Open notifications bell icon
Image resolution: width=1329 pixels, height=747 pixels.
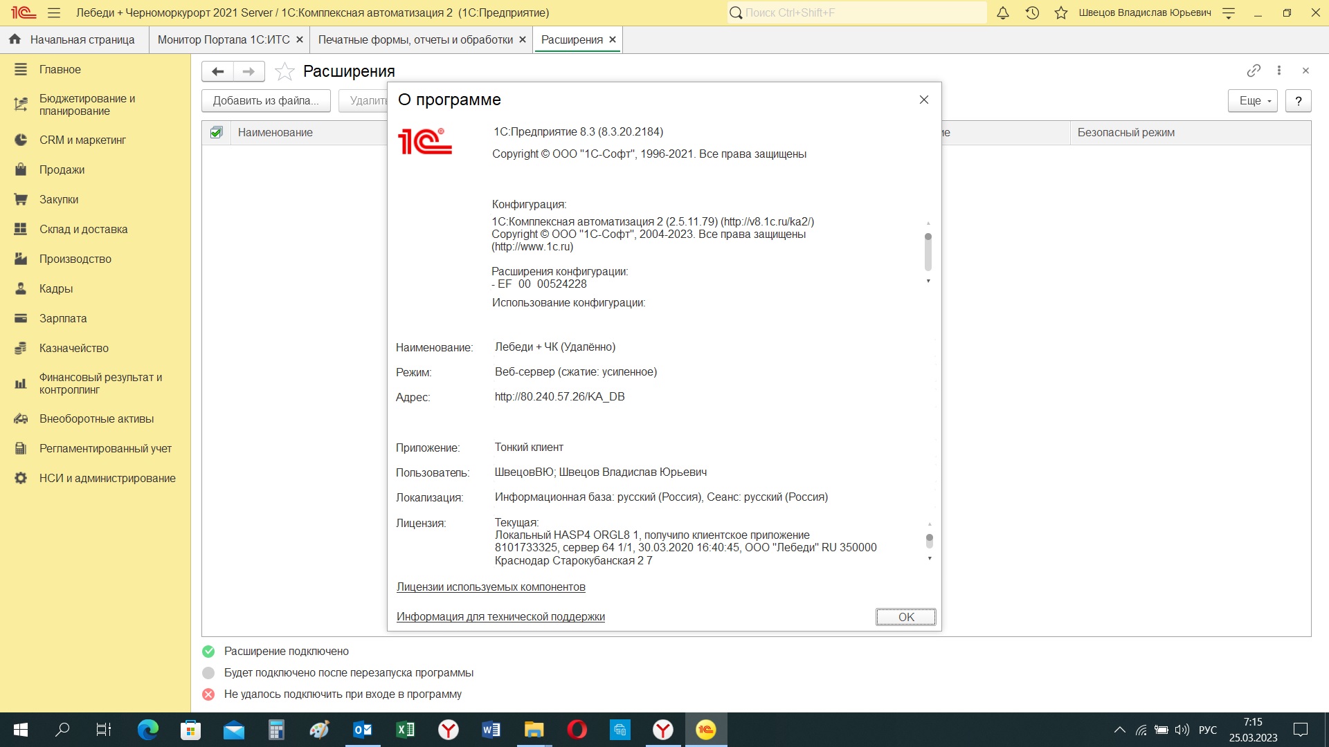(1002, 12)
